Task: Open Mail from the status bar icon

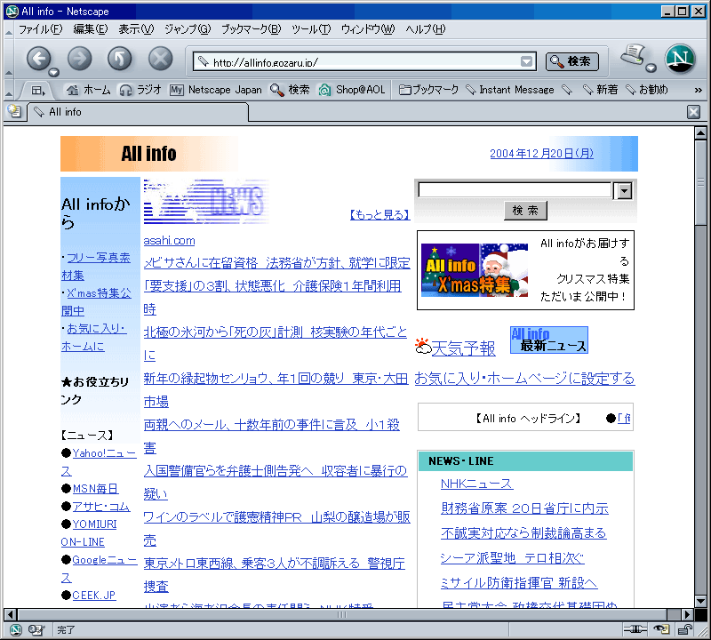Action: click(36, 629)
